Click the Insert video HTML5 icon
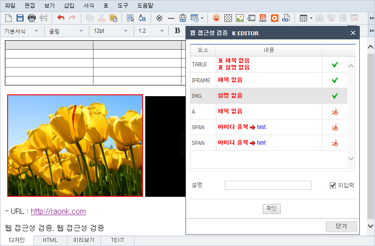375x246 pixels. [263, 18]
